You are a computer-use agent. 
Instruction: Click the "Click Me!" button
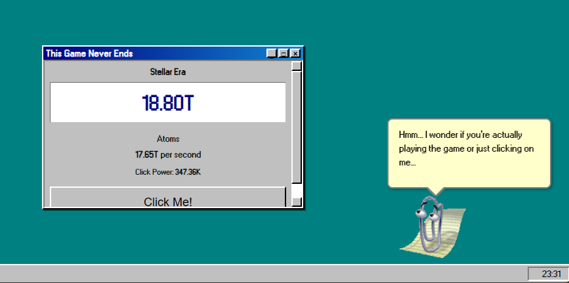(x=167, y=197)
